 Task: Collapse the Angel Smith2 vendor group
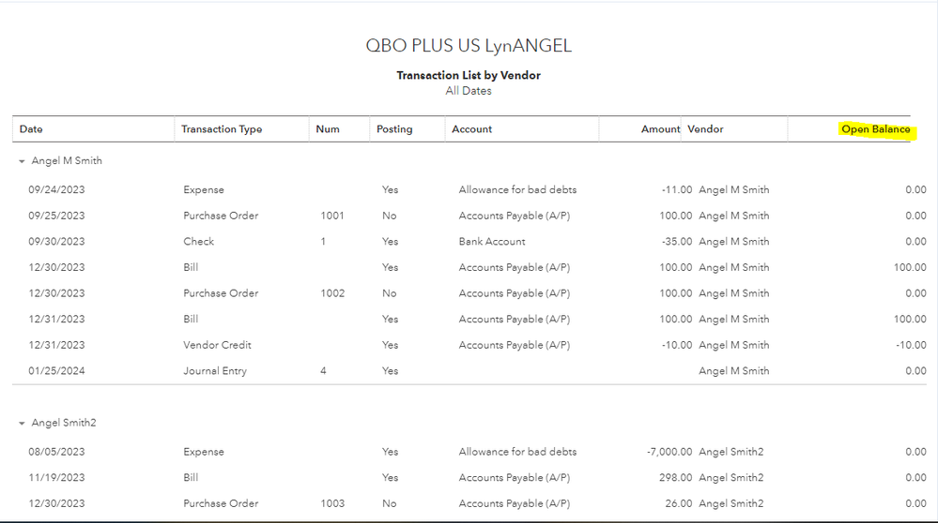[23, 424]
